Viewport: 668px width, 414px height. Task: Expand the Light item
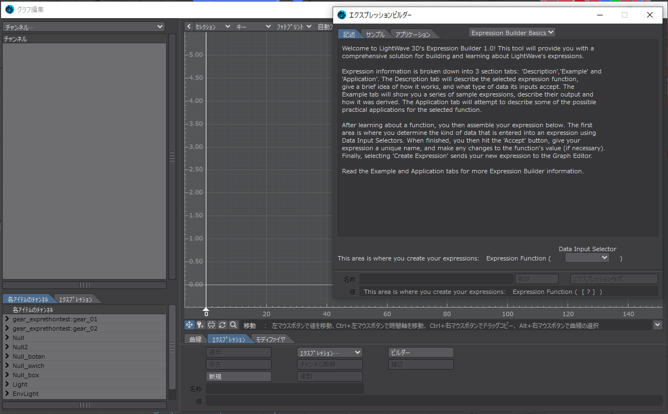(x=7, y=384)
